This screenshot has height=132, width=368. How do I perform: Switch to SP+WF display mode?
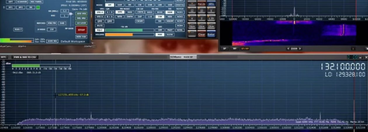(x=243, y=48)
